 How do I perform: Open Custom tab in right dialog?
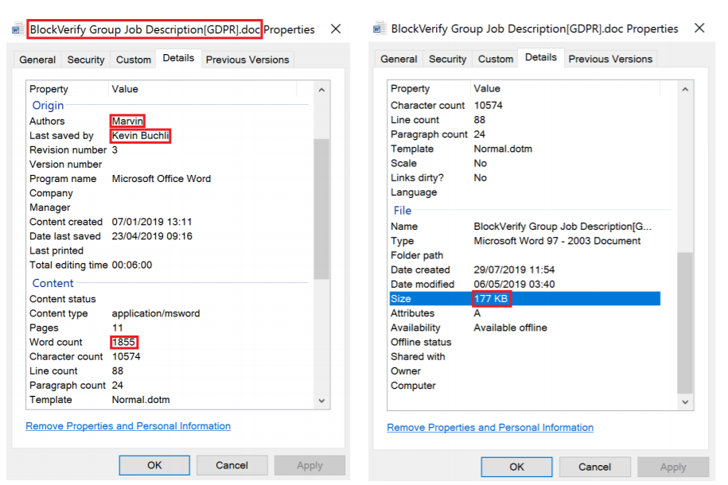tap(496, 59)
